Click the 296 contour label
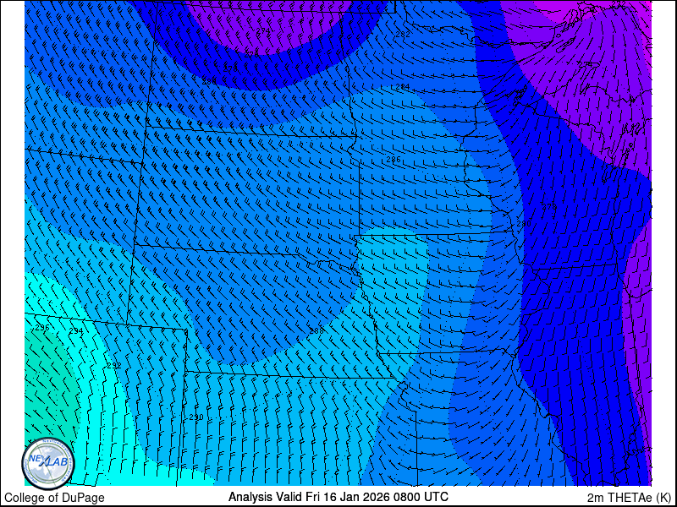This screenshot has width=677, height=507. (42, 328)
